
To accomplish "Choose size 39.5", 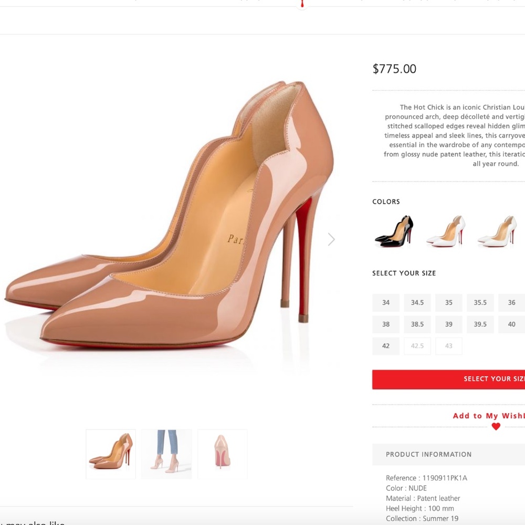I will click(x=480, y=324).
